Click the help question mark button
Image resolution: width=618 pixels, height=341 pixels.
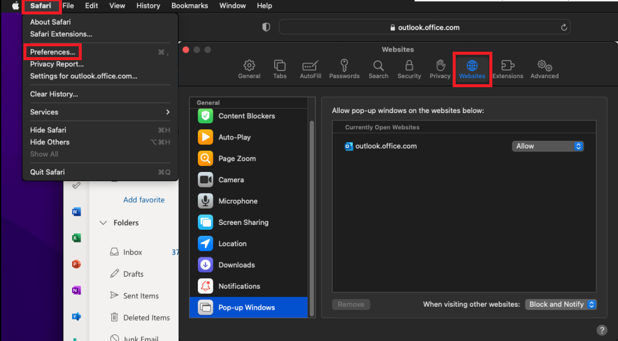[601, 330]
